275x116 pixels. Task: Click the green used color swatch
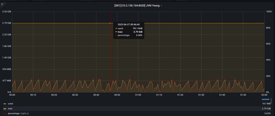[5, 104]
